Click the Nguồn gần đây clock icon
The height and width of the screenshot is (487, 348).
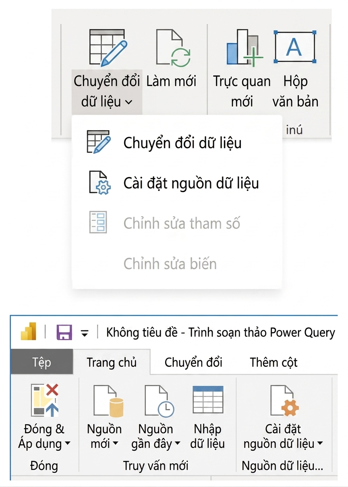coord(159,400)
